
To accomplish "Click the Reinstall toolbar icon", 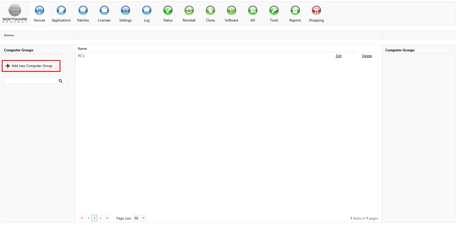I will click(189, 11).
